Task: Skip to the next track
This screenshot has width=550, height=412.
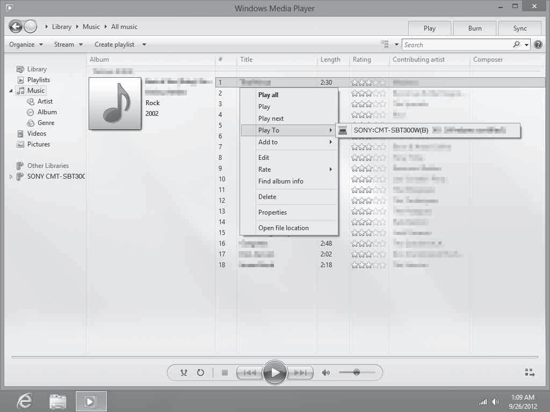Action: [x=300, y=373]
